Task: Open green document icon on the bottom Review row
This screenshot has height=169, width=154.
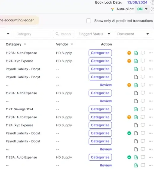Action: point(136,165)
